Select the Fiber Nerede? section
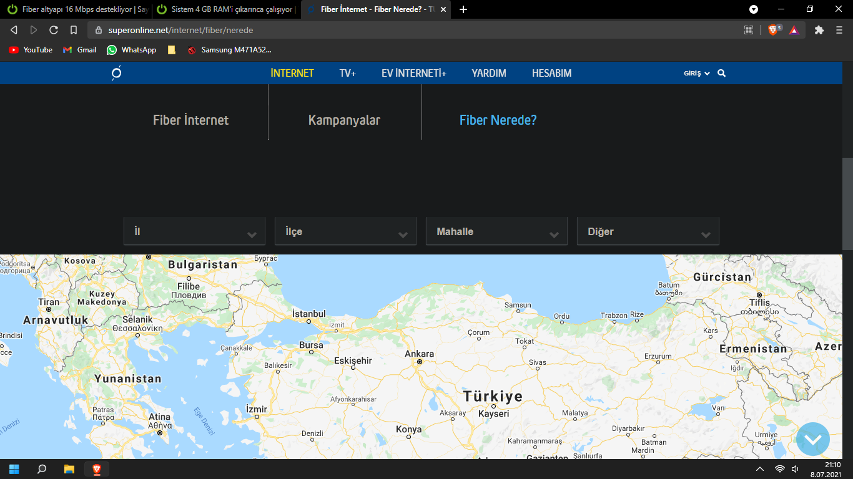This screenshot has width=853, height=479. click(x=498, y=120)
